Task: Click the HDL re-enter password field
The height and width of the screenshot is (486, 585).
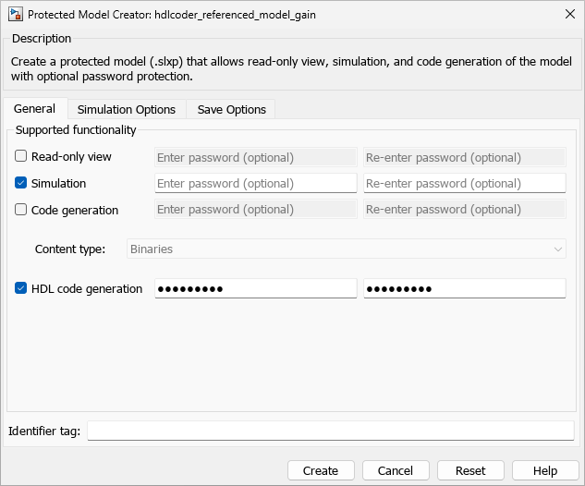Action: [464, 288]
